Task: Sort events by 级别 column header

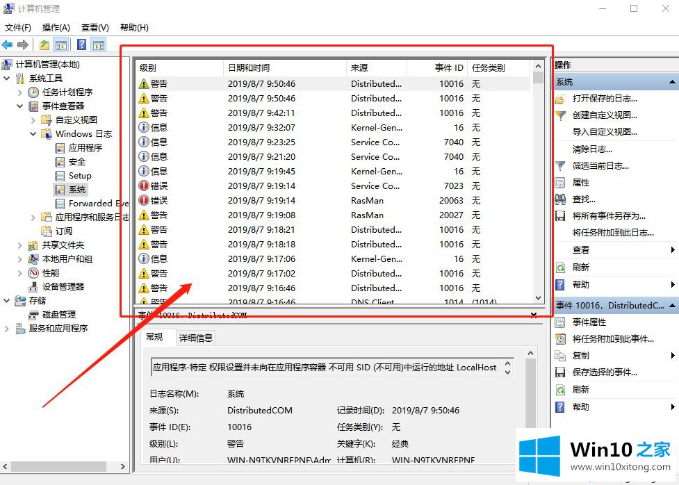Action: (x=179, y=68)
